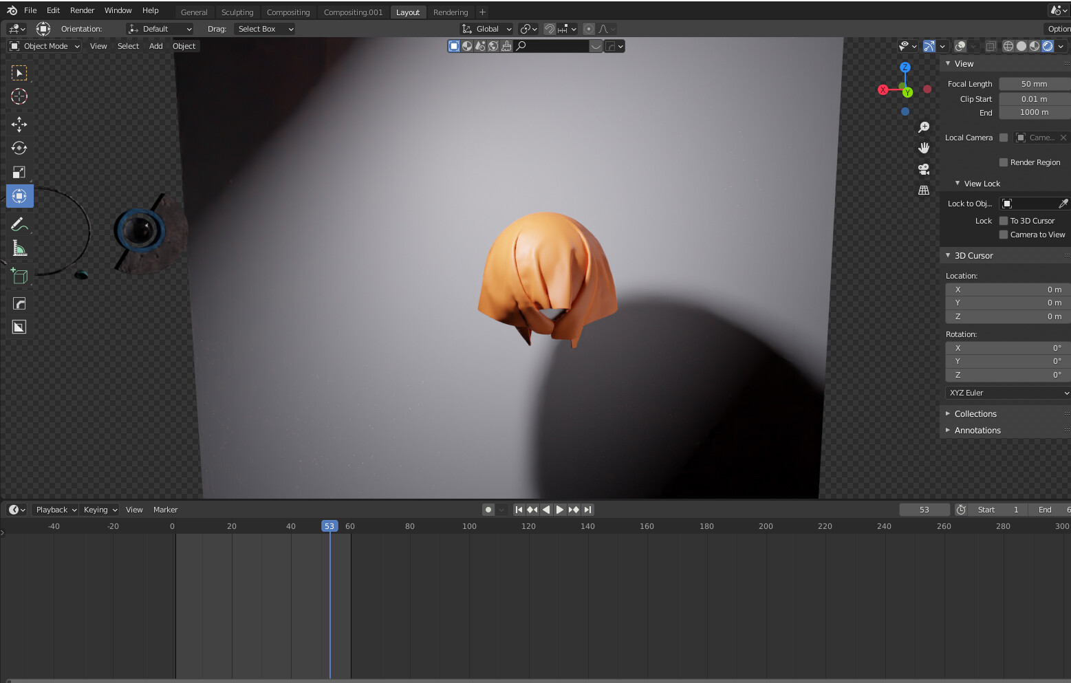1071x683 pixels.
Task: Adjust the Focal Length value slider
Action: (x=1035, y=83)
